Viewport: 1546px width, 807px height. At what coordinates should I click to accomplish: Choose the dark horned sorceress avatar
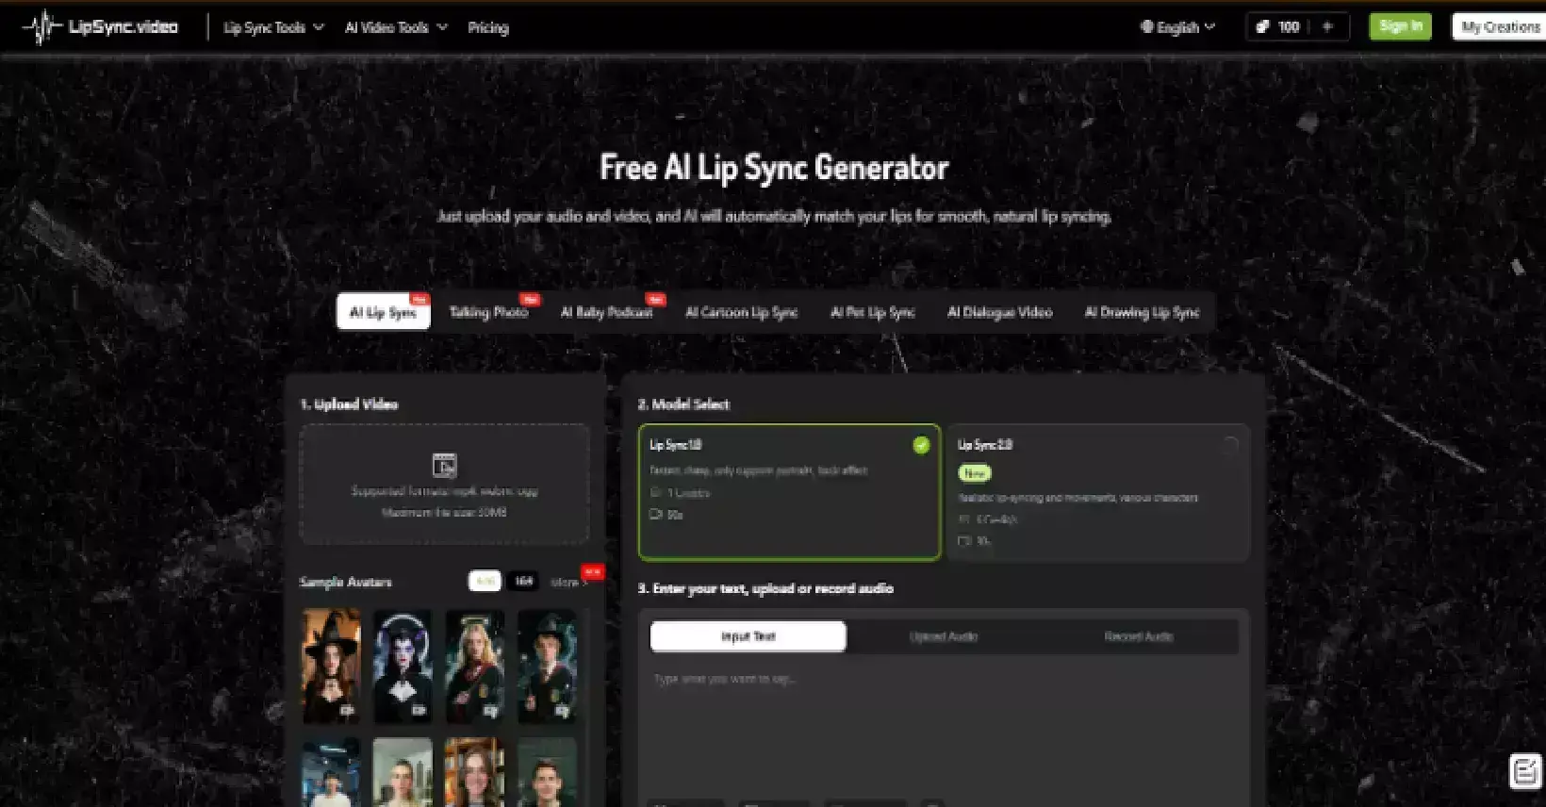coord(403,666)
